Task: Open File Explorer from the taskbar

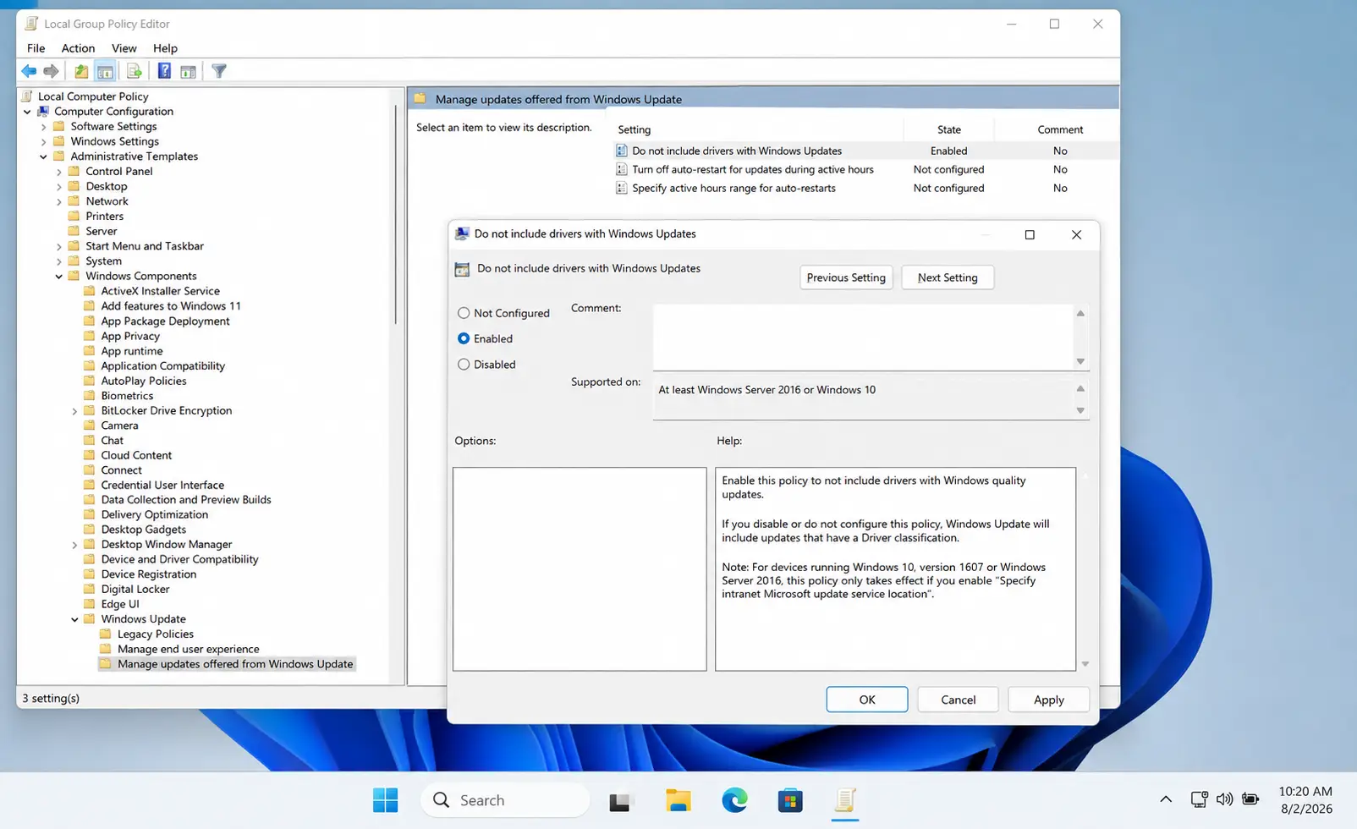Action: coord(678,800)
